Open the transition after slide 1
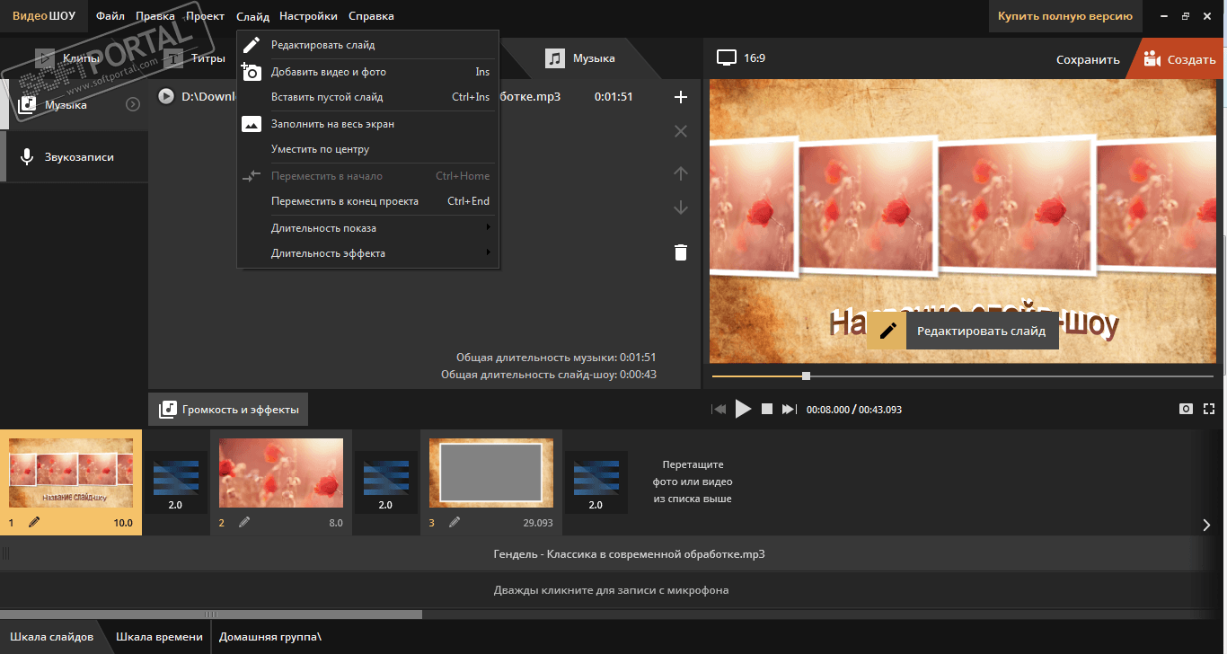 [x=176, y=482]
